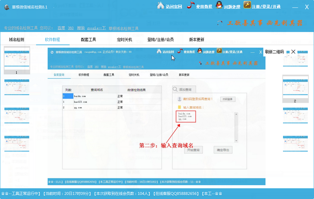Click the house icon beside 访问官网

click(161, 5)
